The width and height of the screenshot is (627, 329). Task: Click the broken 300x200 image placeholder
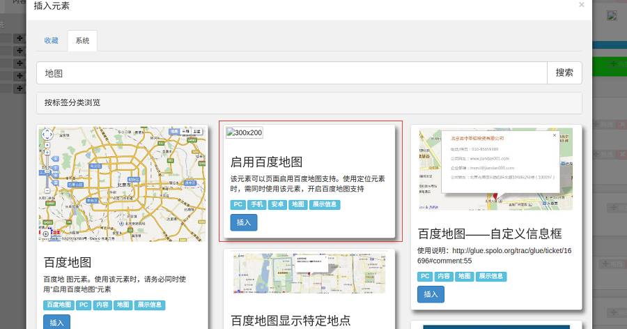pos(245,132)
